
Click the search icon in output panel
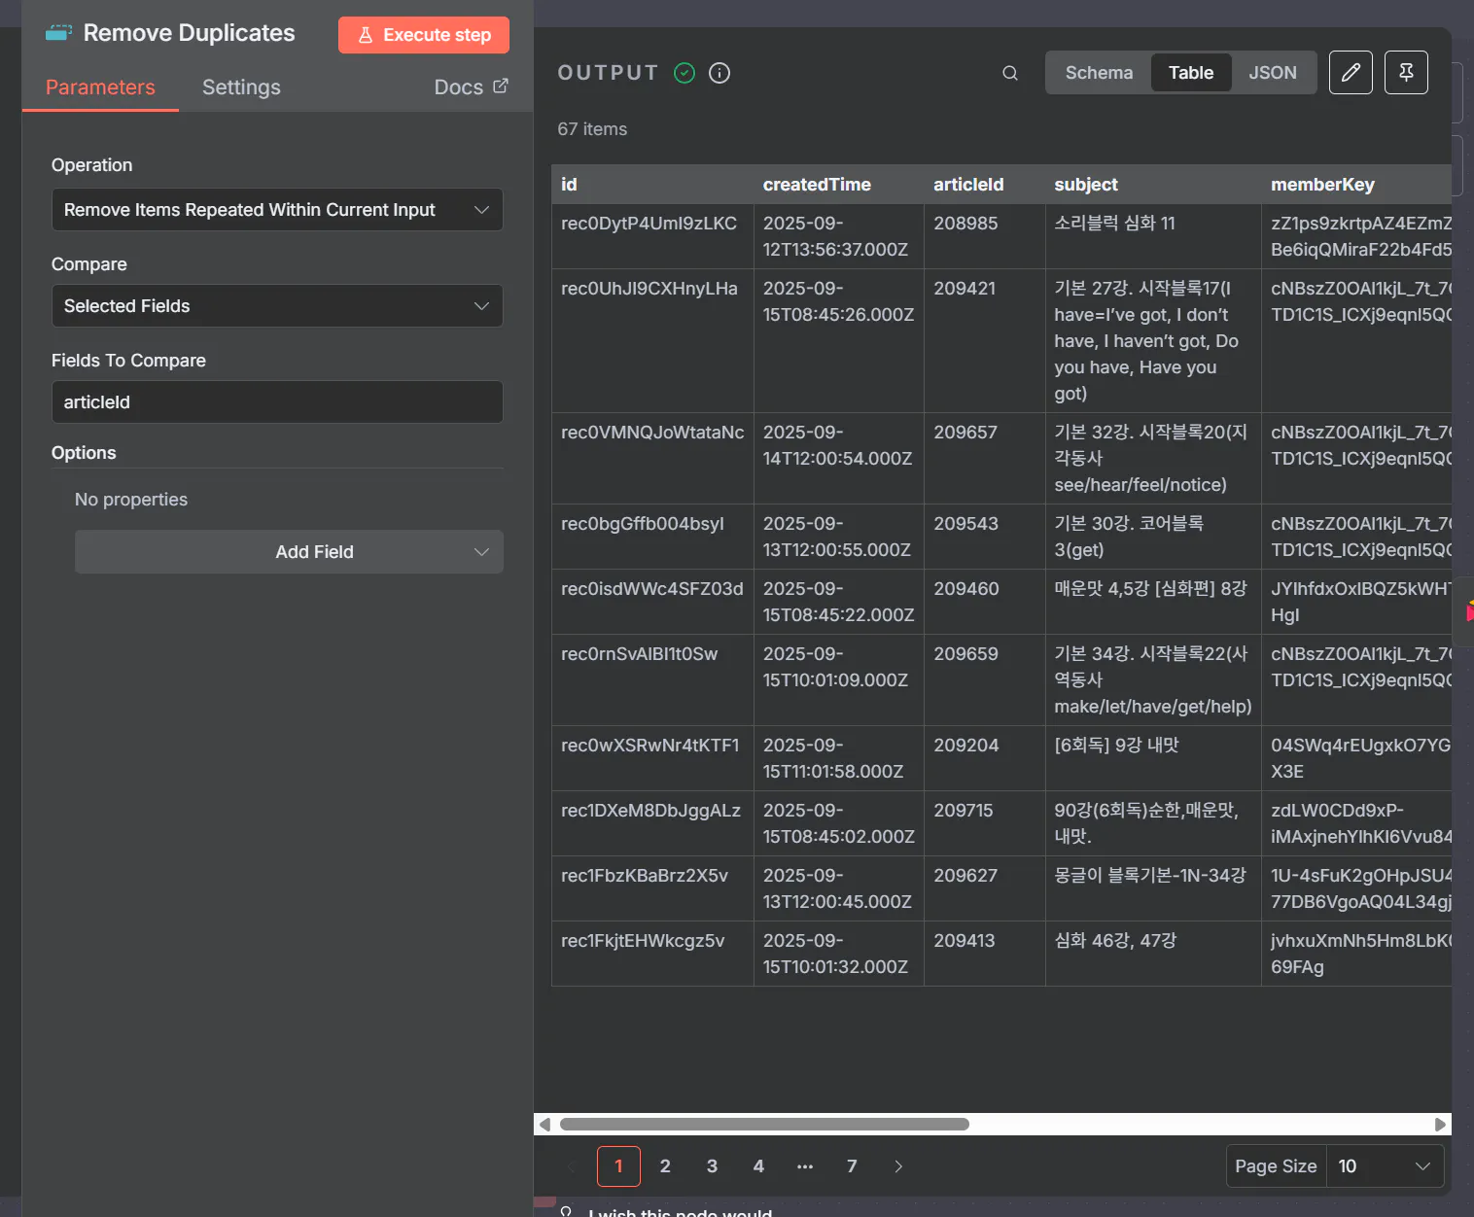coord(1010,73)
